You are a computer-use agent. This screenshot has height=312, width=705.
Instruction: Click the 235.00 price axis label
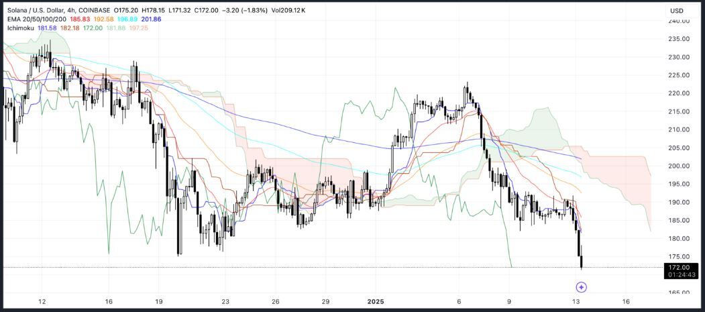677,39
